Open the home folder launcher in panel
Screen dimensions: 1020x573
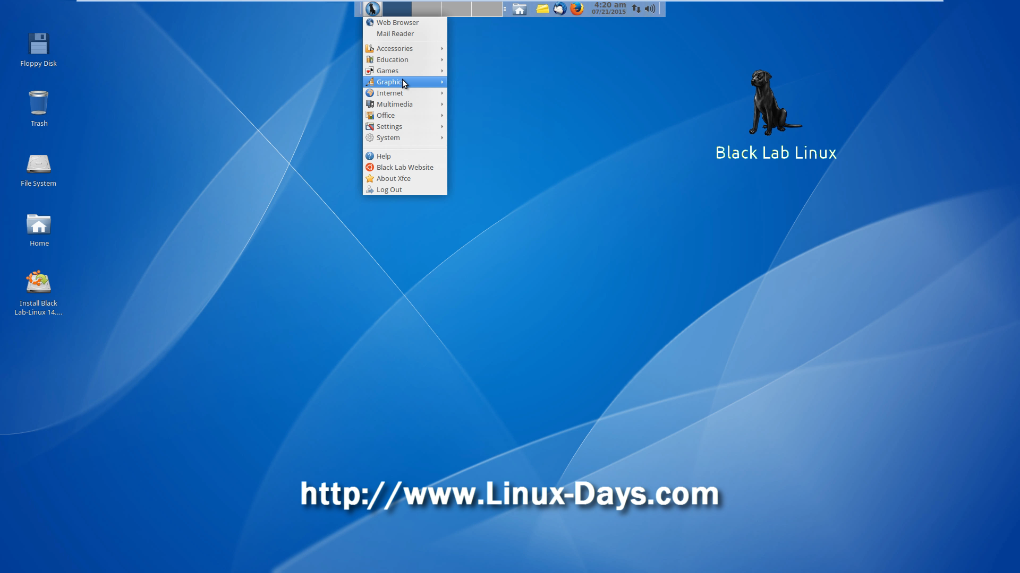click(x=520, y=9)
